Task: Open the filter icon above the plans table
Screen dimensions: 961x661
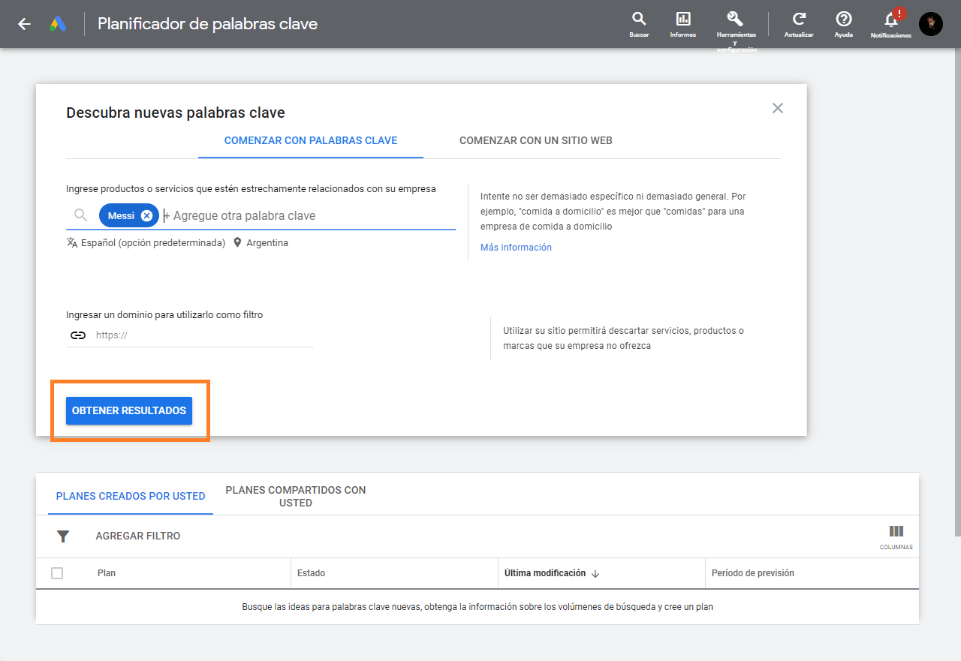Action: click(63, 536)
